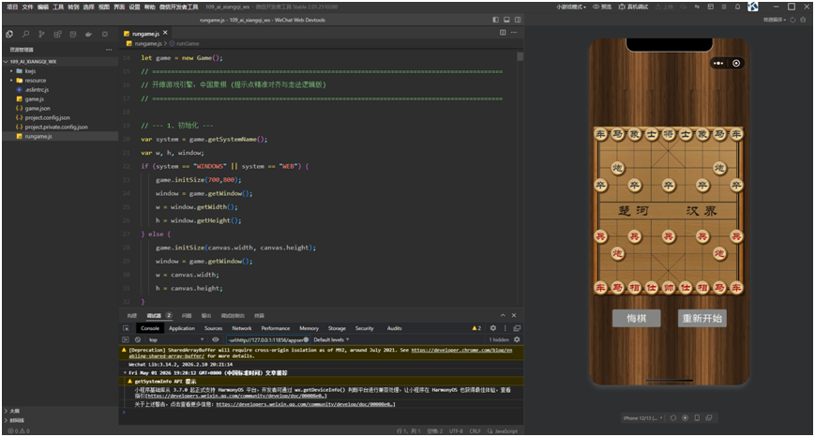Image resolution: width=815 pixels, height=437 pixels.
Task: Undock devtools window icon
Action: [517, 328]
